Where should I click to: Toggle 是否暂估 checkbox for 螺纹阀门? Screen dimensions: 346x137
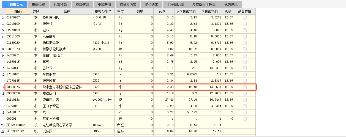244,93
